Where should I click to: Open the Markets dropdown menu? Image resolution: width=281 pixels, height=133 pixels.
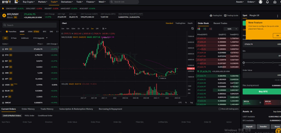click(x=43, y=2)
